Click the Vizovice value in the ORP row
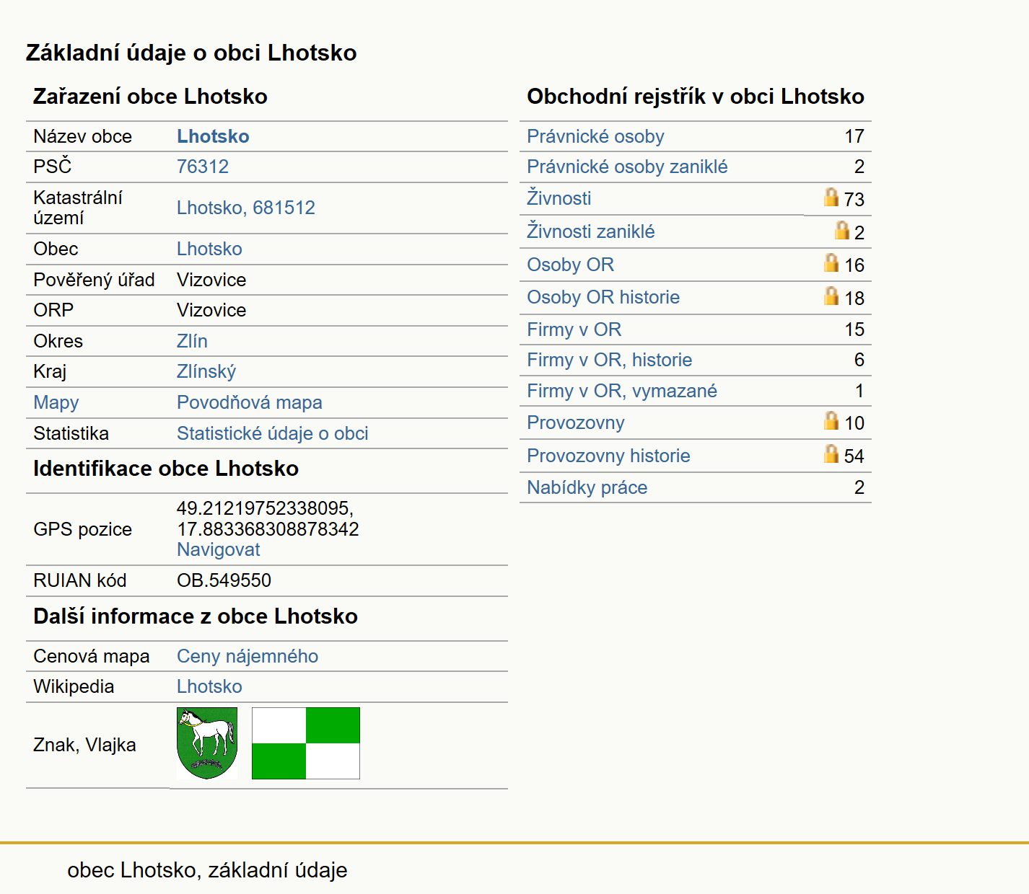 pos(211,310)
